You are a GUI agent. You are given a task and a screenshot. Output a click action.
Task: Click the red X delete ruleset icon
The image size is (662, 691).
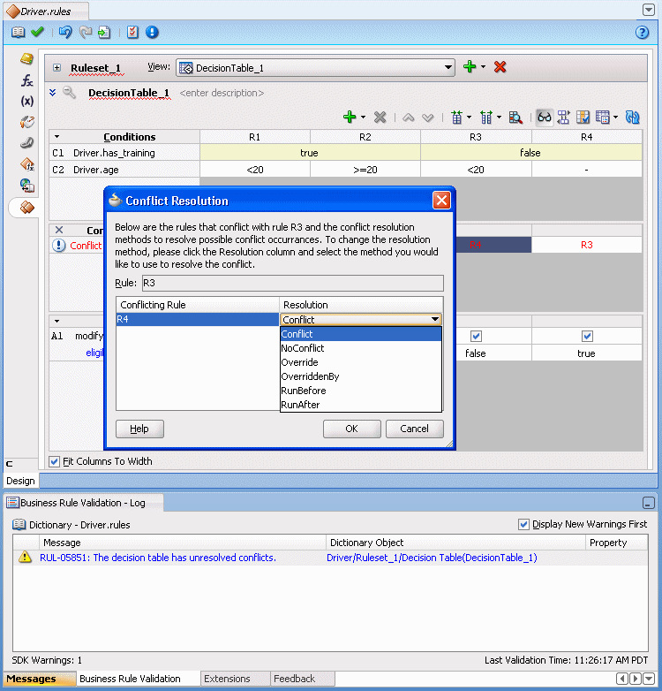tap(500, 67)
